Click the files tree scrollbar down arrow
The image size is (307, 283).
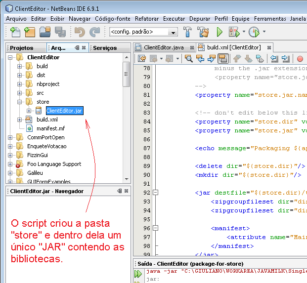[127, 179]
